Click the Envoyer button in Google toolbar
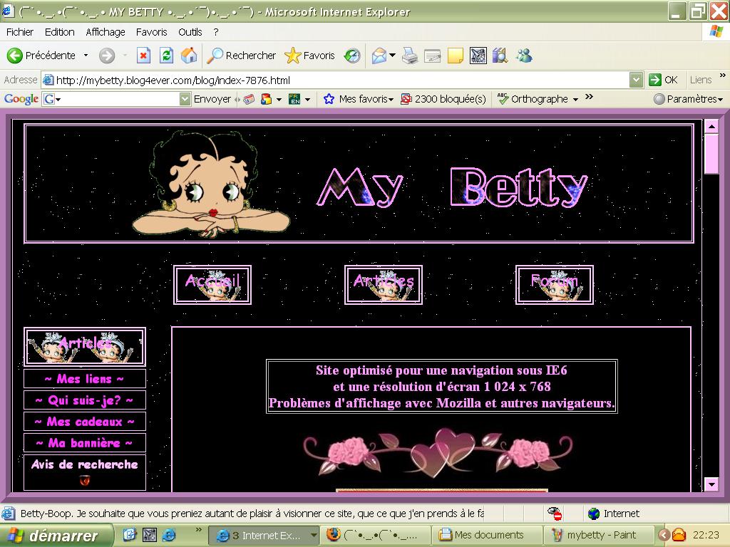Image resolution: width=730 pixels, height=547 pixels. [x=212, y=99]
